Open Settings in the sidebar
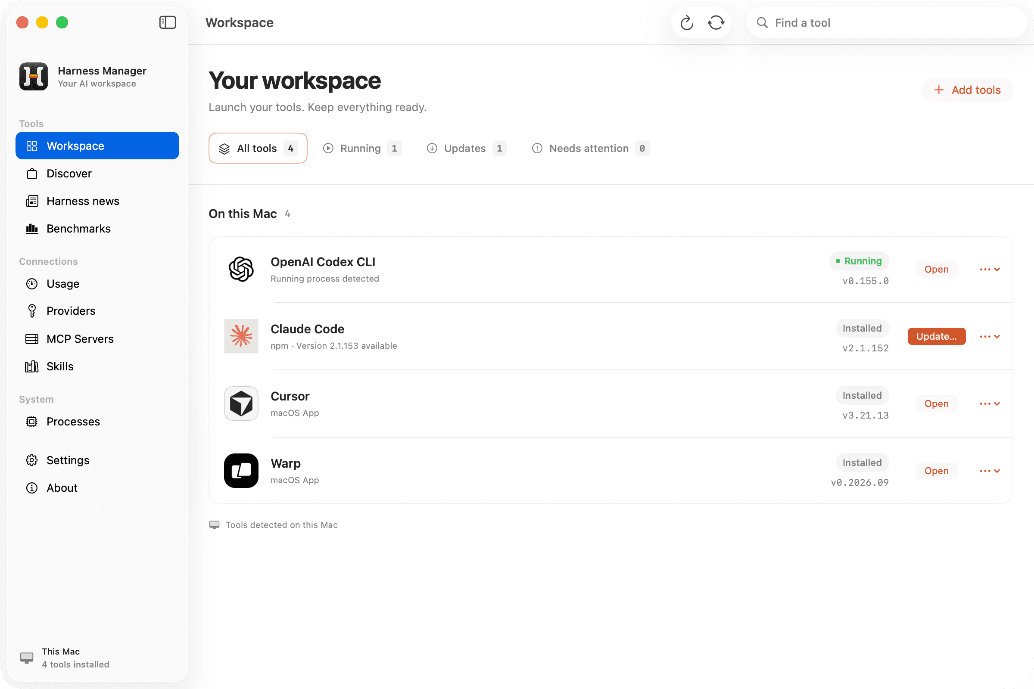Image resolution: width=1034 pixels, height=689 pixels. pyautogui.click(x=97, y=460)
